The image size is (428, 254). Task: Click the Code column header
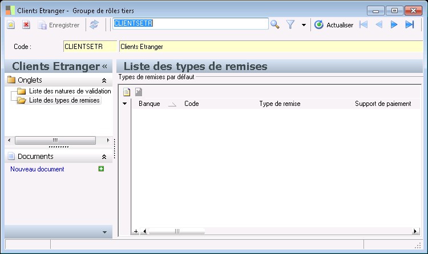click(x=192, y=104)
